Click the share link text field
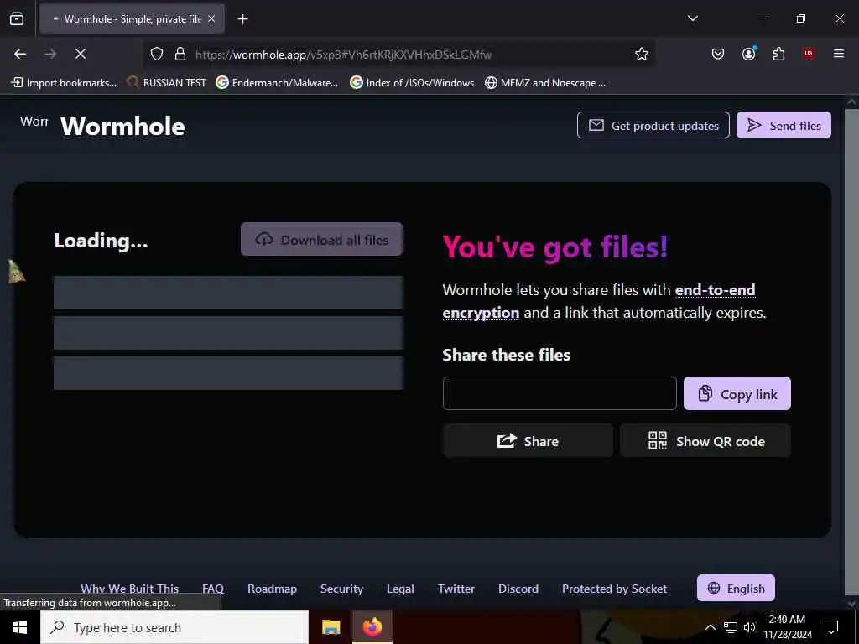Screen dimensions: 859x644 (x=560, y=393)
